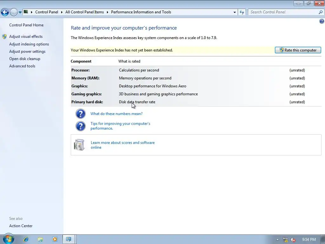
Task: Click the software box icon beside Learn more
Action: 79,145
